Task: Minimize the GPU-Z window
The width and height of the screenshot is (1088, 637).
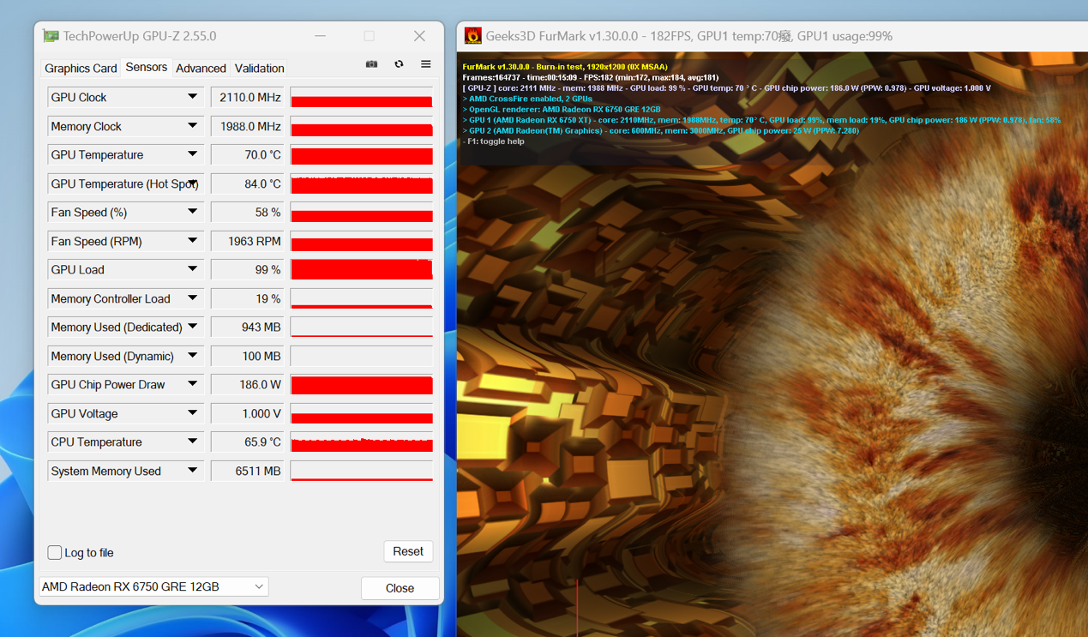Action: coord(320,36)
